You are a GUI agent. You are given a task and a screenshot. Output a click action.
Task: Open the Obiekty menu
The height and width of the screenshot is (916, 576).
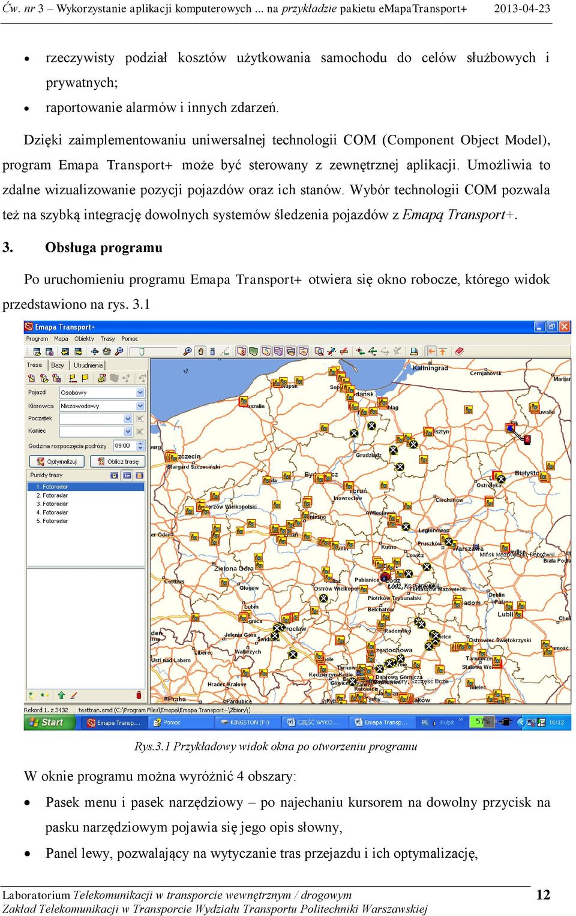coord(85,339)
